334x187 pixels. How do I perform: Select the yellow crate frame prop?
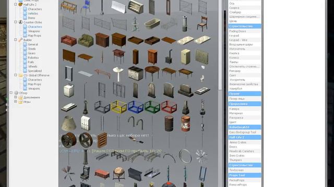pyautogui.click(x=119, y=107)
